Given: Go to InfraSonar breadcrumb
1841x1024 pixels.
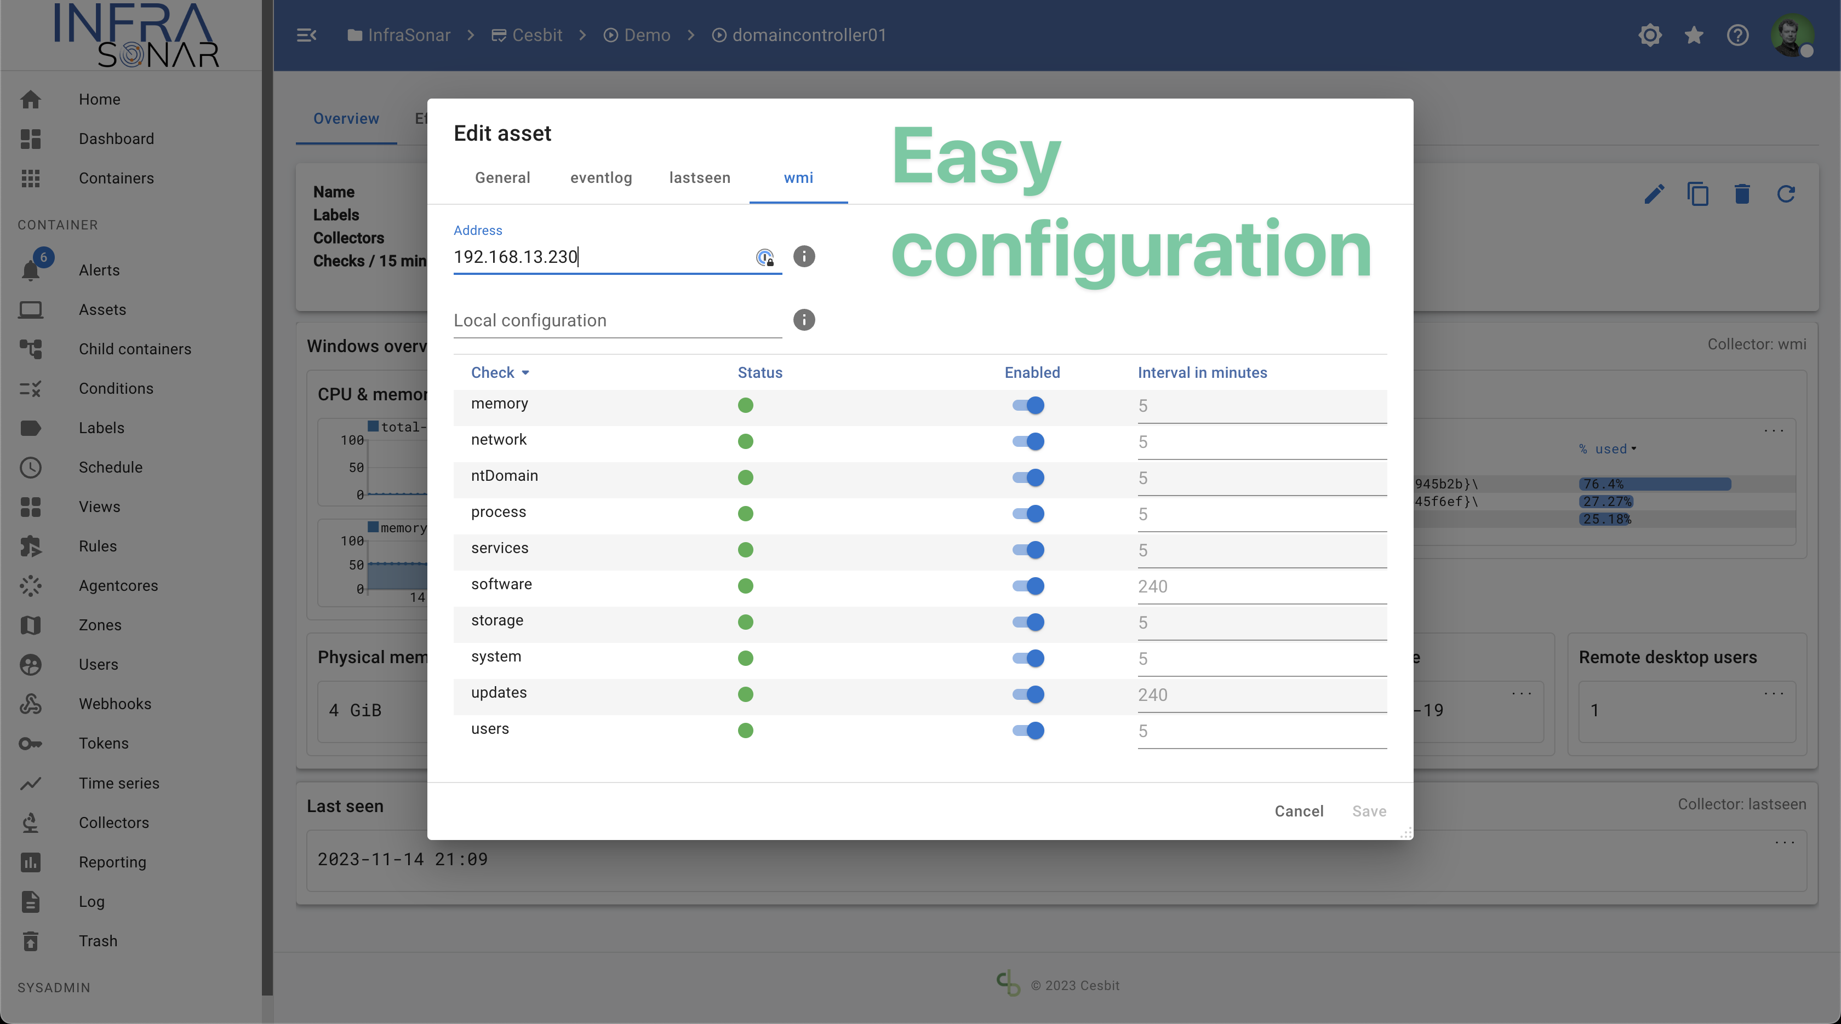Looking at the screenshot, I should point(399,35).
